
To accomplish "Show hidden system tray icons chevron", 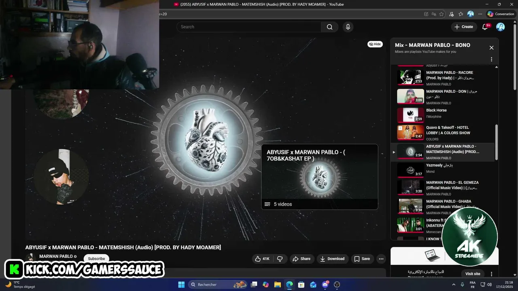I will [x=453, y=285].
